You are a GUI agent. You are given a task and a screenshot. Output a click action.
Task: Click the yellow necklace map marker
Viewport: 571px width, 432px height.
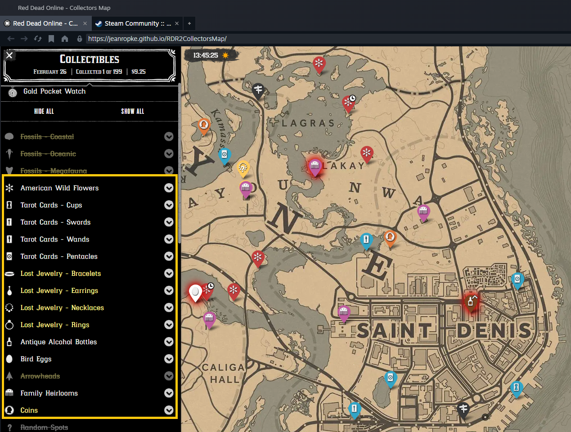click(x=243, y=169)
